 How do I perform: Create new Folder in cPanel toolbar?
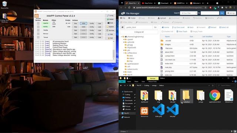click(x=132, y=18)
